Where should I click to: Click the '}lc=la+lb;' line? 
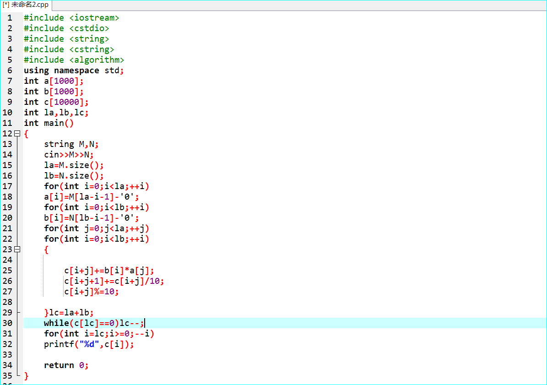pyautogui.click(x=69, y=313)
